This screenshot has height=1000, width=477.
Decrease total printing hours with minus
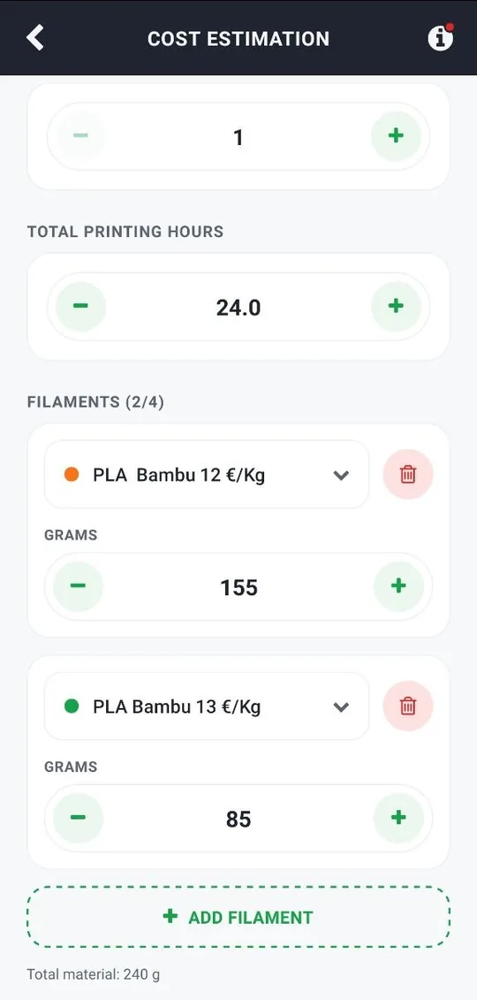pyautogui.click(x=81, y=307)
